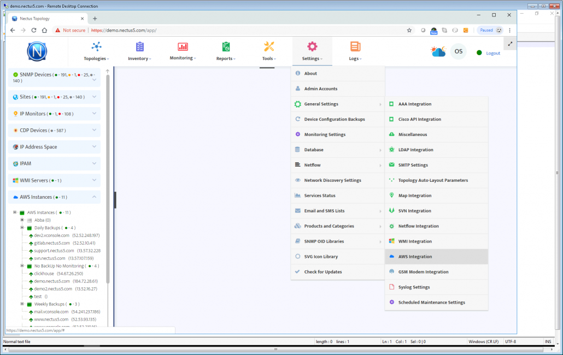This screenshot has height=355, width=563.
Task: Select the Inventory clipboard icon
Action: tap(139, 48)
